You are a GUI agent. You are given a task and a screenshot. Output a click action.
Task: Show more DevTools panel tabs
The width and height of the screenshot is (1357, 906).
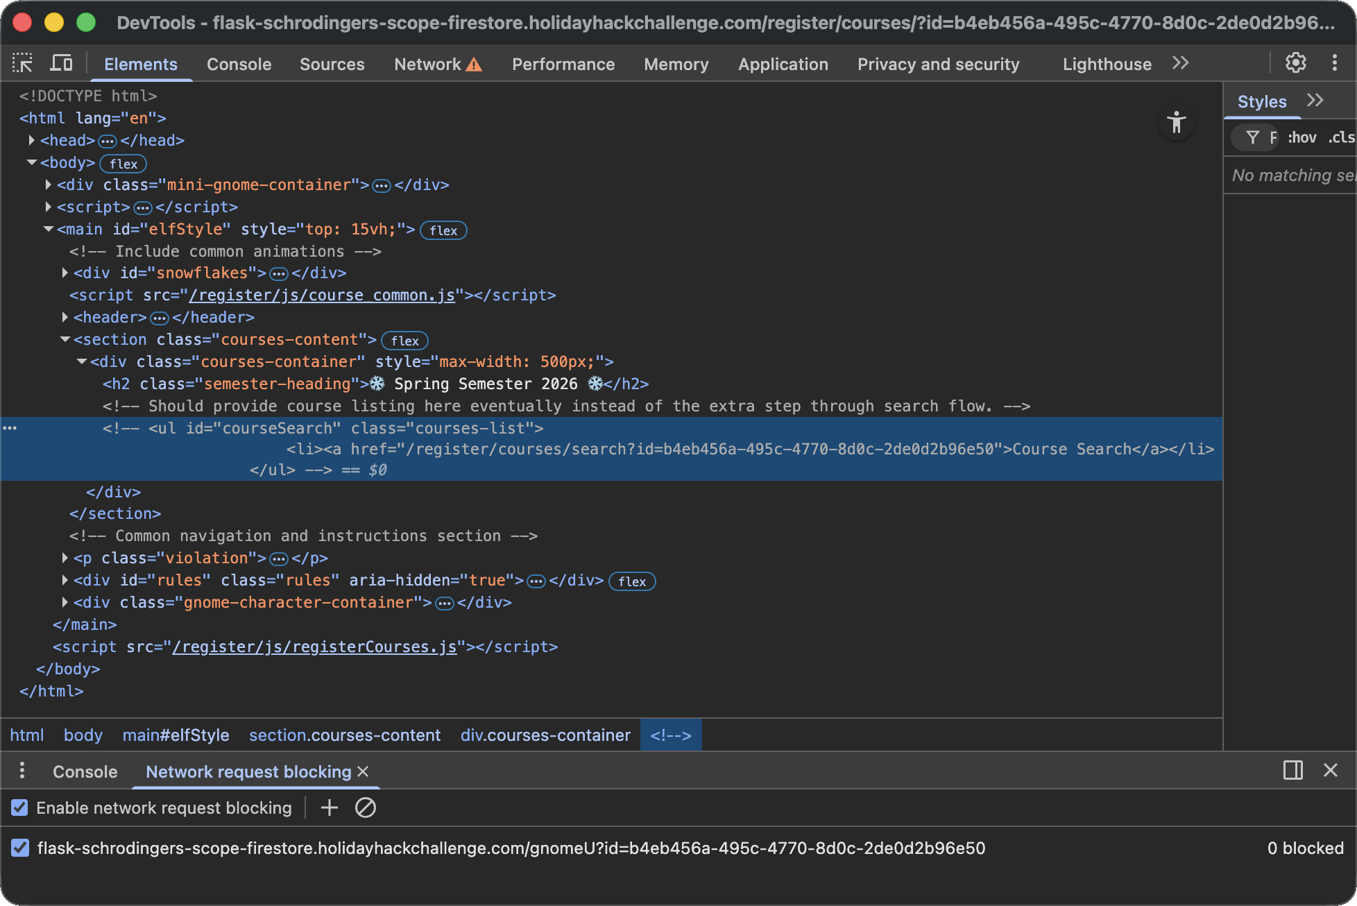tap(1180, 64)
